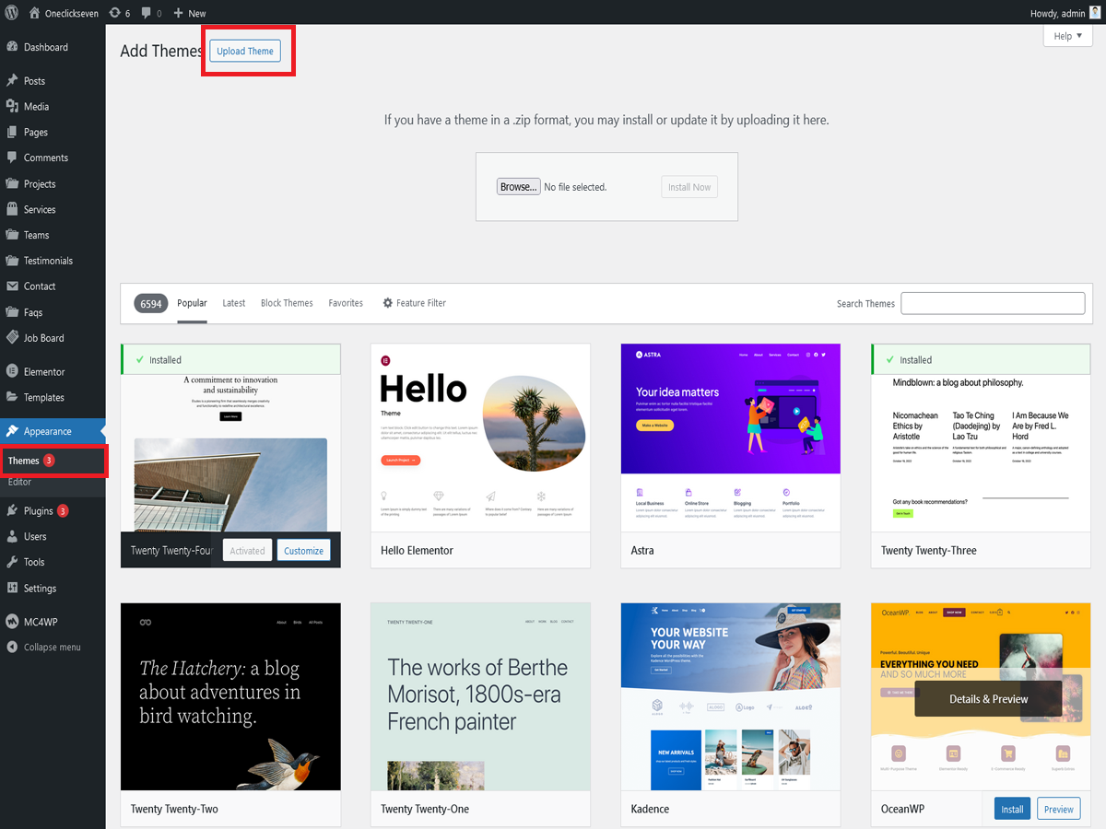Expand the Help dropdown tab

tap(1068, 36)
